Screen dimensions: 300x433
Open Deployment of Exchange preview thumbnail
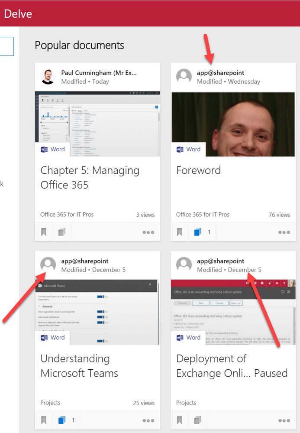point(233,312)
